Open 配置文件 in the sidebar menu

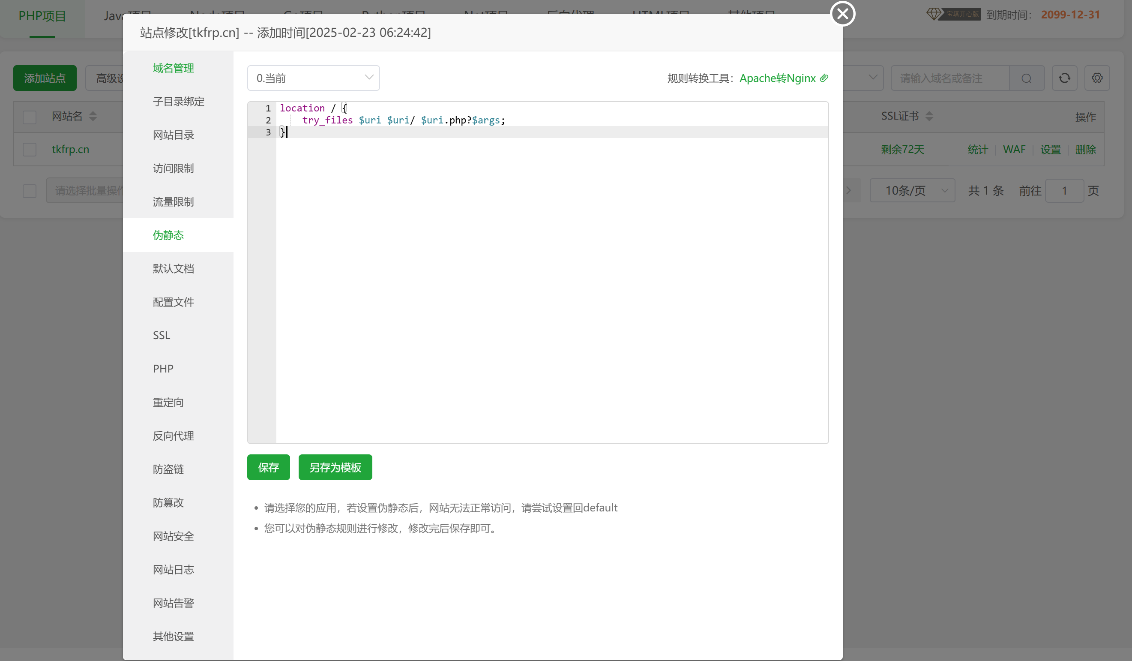174,301
